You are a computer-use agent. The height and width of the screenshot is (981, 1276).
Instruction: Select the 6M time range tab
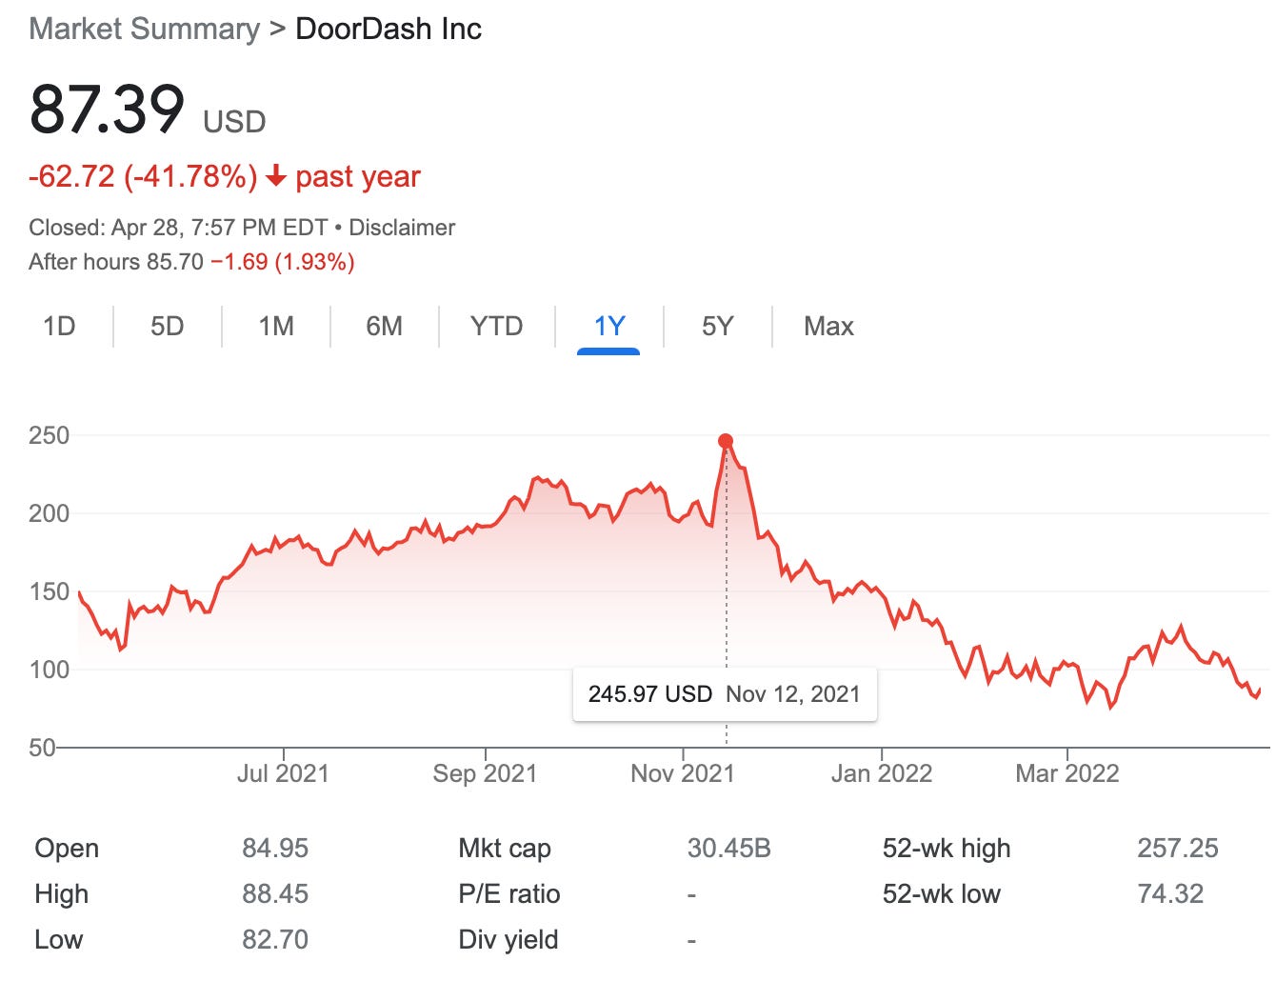coord(385,327)
